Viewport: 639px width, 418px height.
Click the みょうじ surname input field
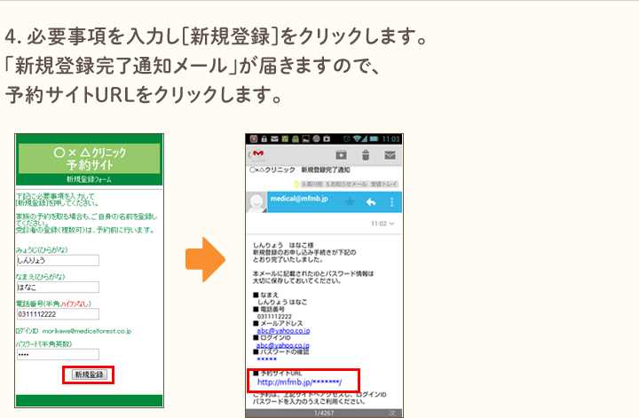57,261
